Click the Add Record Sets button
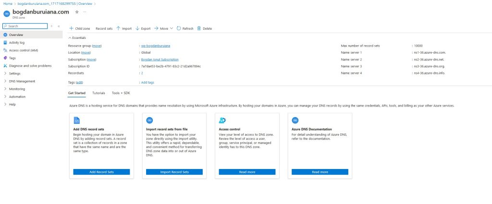Image resolution: width=492 pixels, height=204 pixels. (102, 172)
